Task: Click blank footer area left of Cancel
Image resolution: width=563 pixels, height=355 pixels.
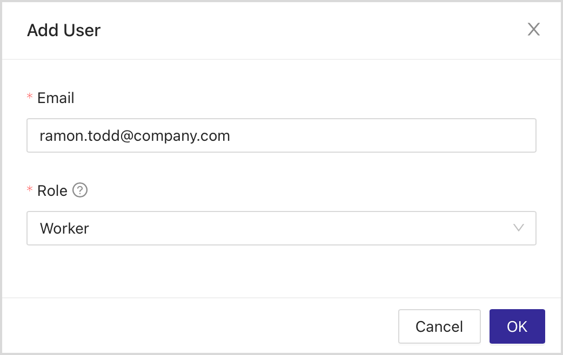Action: [200, 326]
